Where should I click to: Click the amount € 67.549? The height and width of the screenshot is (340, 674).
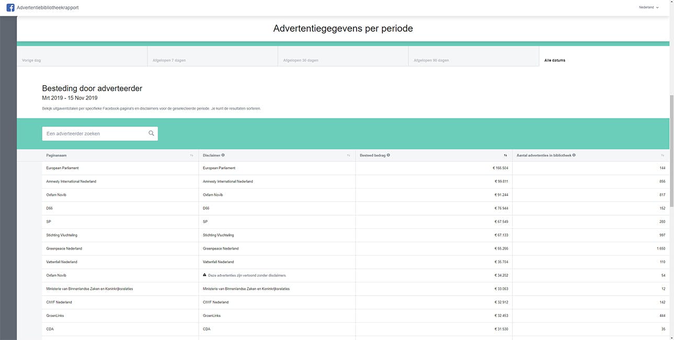[501, 221]
